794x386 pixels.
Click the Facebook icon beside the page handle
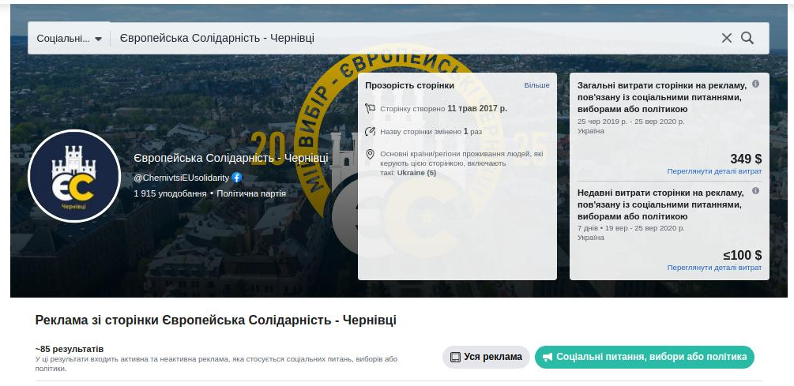click(x=236, y=178)
